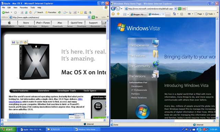Open the iPod + iTunes tab
220x132 pixels.
click(43, 23)
